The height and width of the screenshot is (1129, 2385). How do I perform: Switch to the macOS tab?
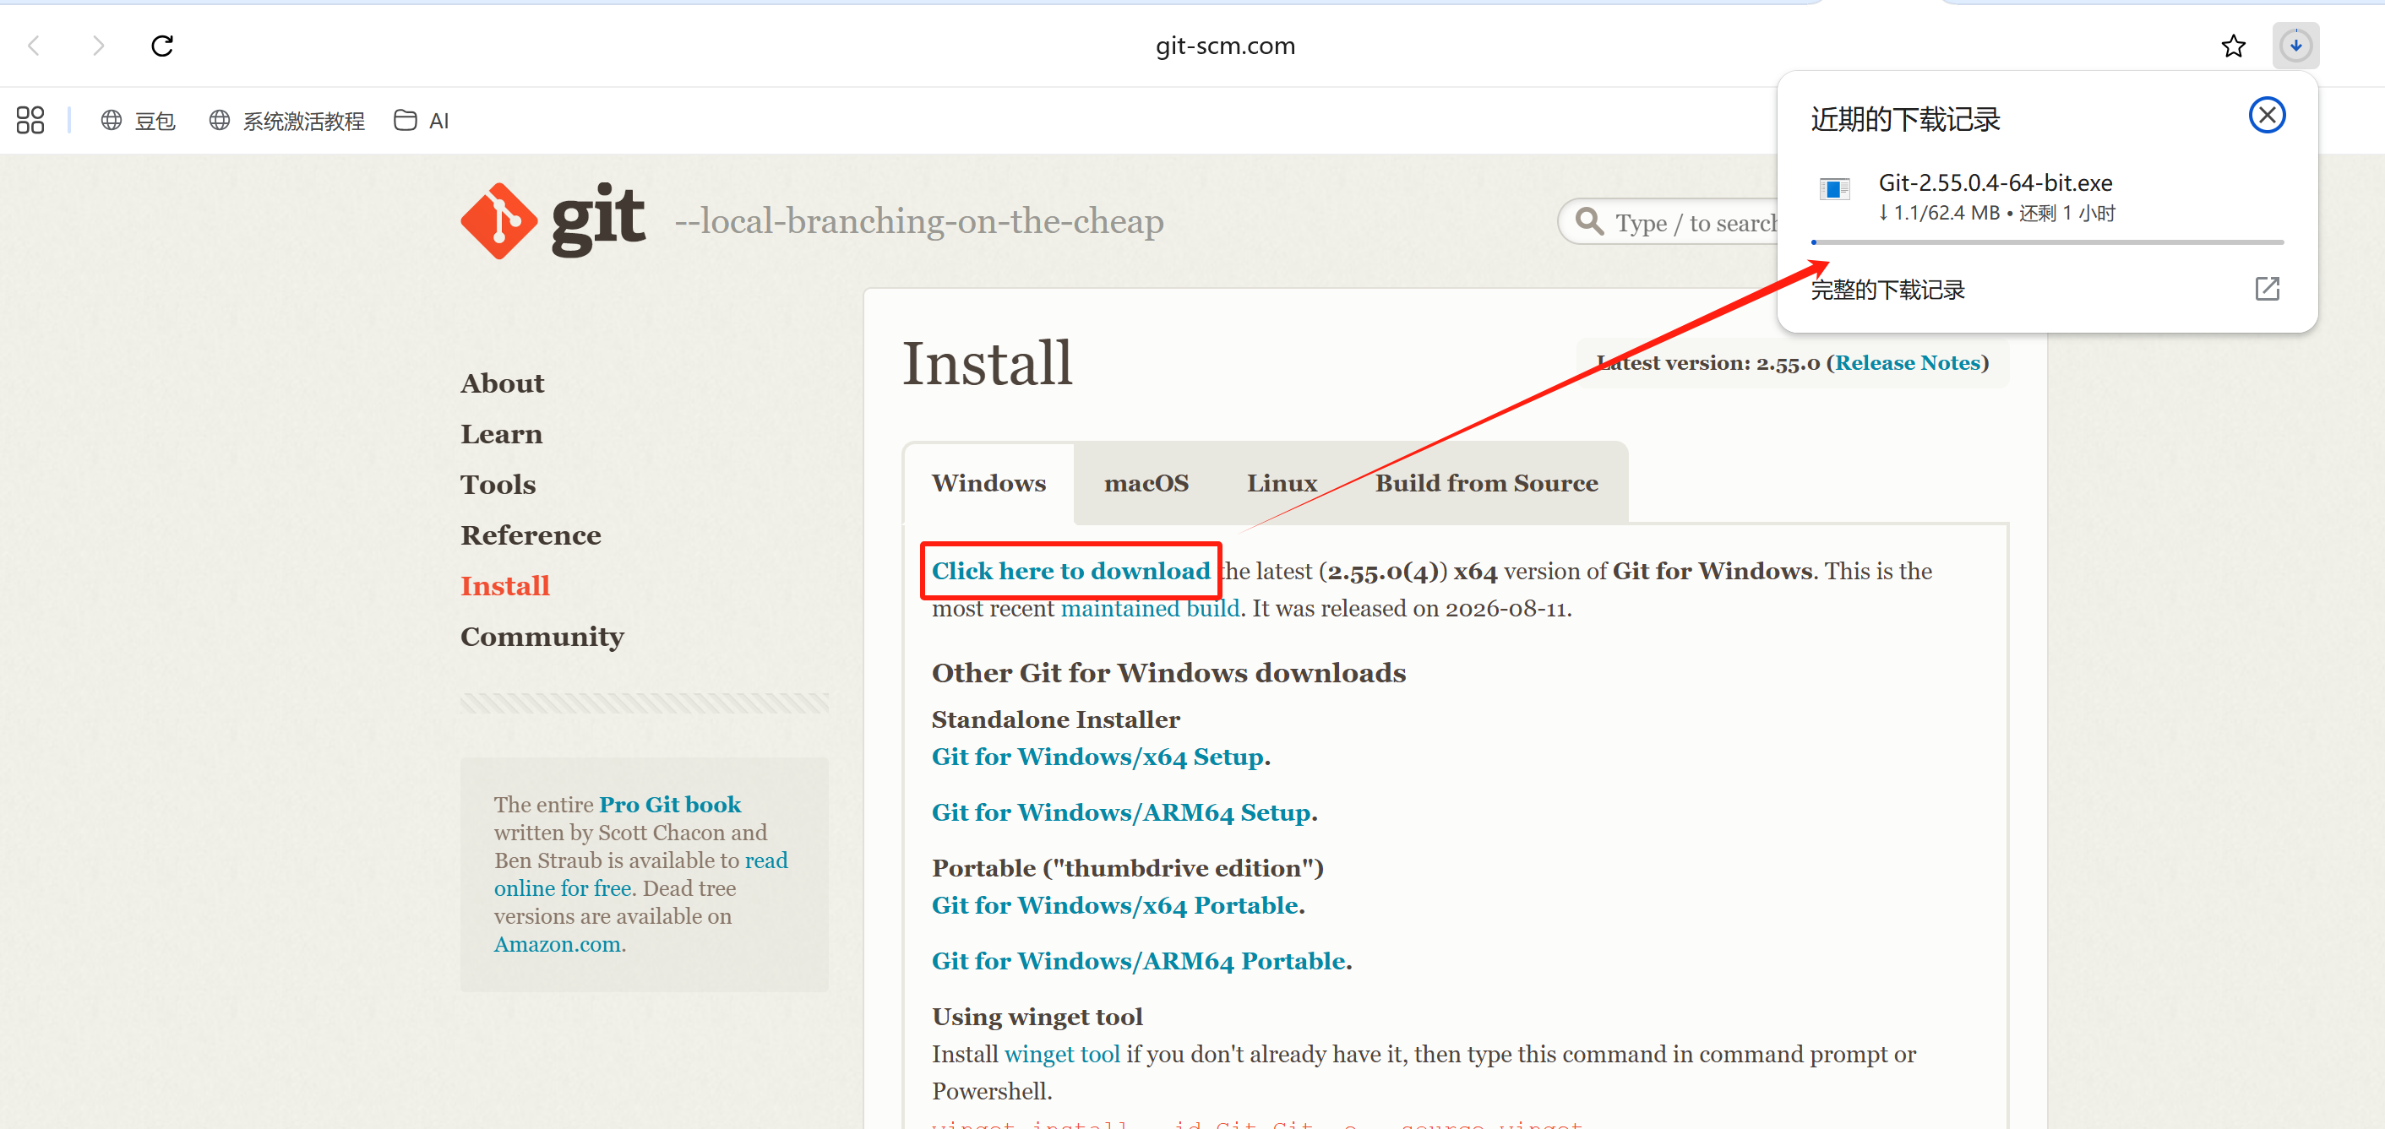click(x=1146, y=483)
